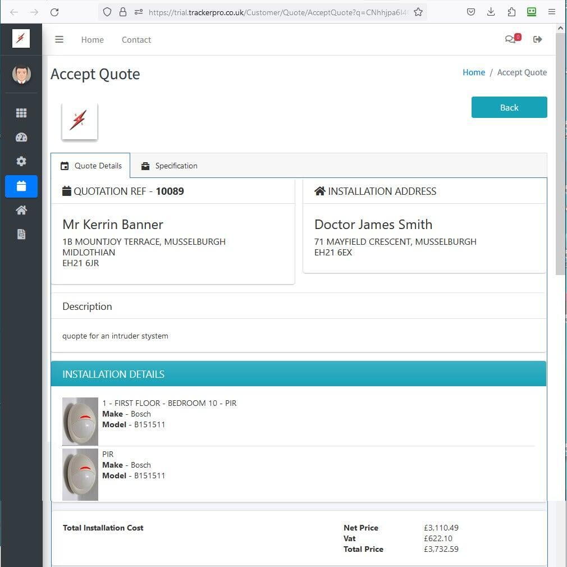Open the document icon in sidebar

tap(21, 234)
